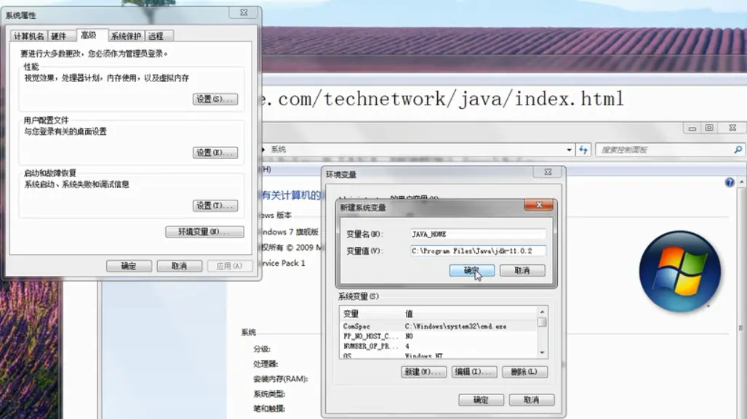
Task: Open the 硬件 tab
Action: coord(59,36)
